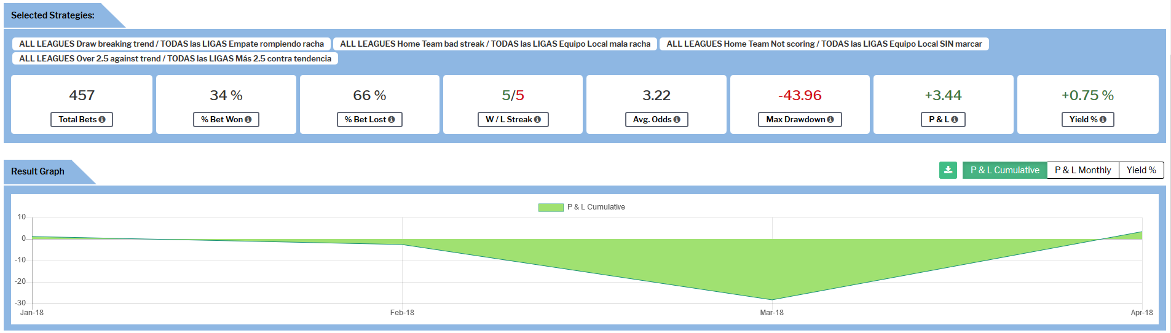The image size is (1171, 333).
Task: Click the W / L Streak label button
Action: coord(513,119)
